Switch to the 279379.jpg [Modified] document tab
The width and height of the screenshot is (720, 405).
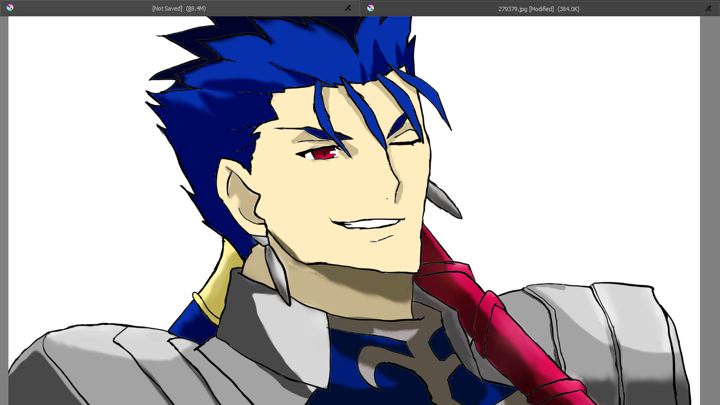(x=540, y=8)
